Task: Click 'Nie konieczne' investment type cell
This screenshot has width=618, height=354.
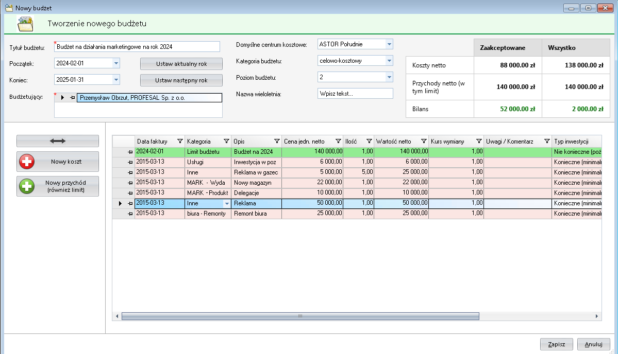Action: click(577, 152)
